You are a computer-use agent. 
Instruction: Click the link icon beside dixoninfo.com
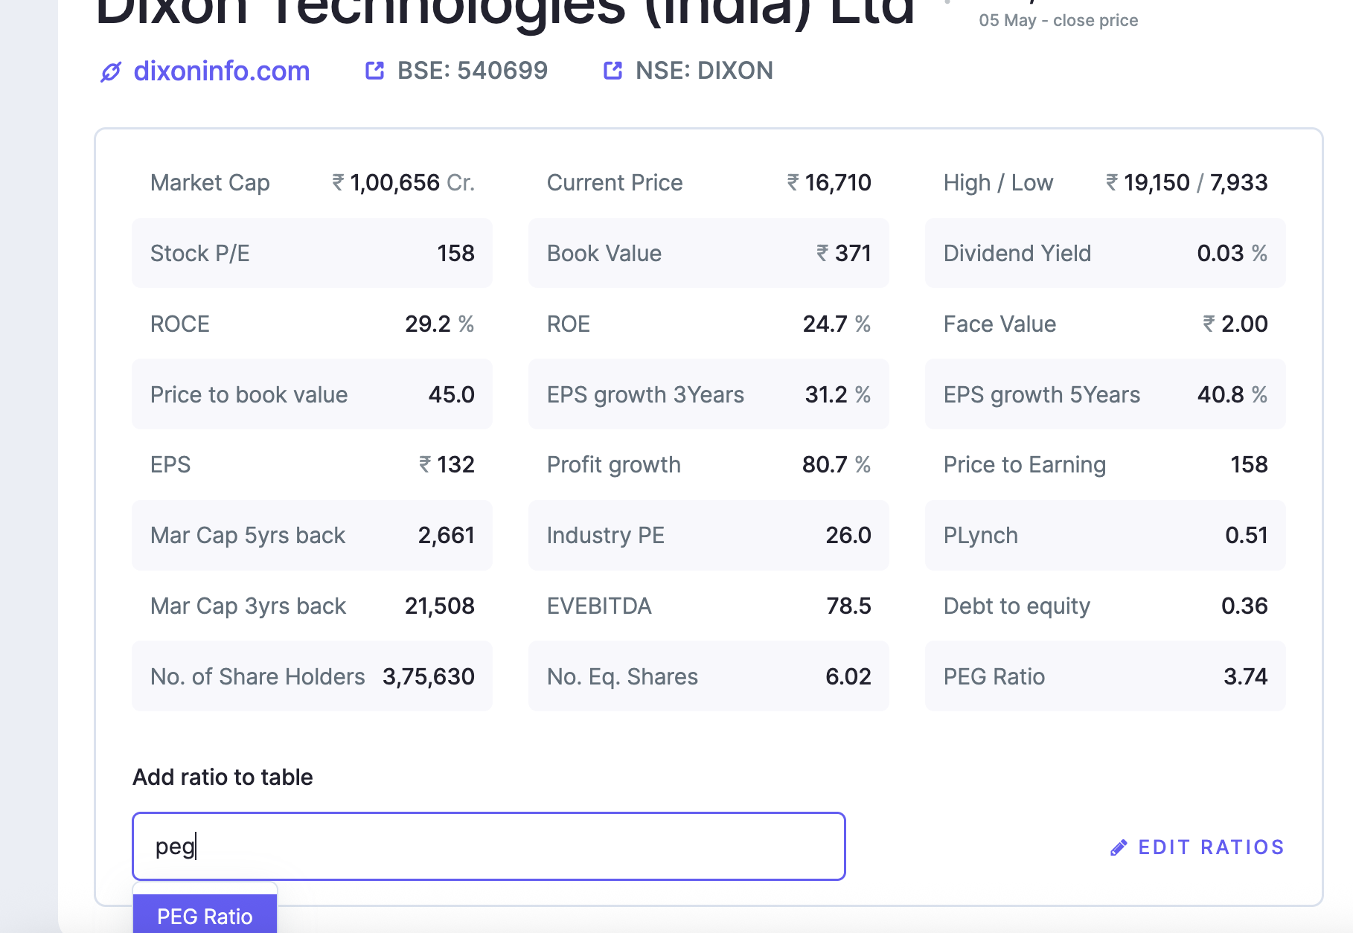pyautogui.click(x=111, y=72)
